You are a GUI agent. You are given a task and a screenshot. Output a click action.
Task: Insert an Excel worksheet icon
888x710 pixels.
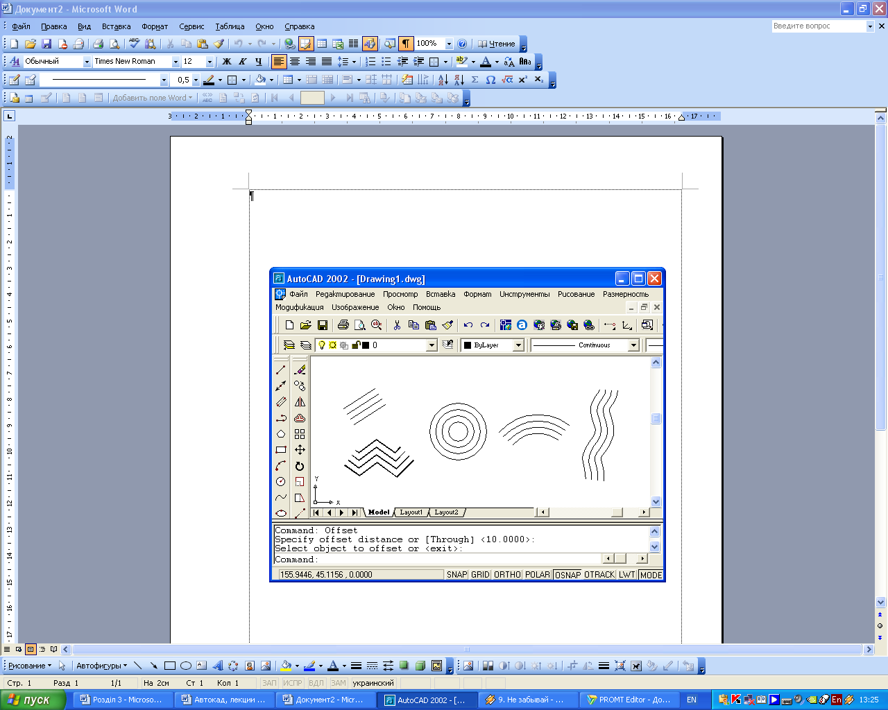(338, 44)
